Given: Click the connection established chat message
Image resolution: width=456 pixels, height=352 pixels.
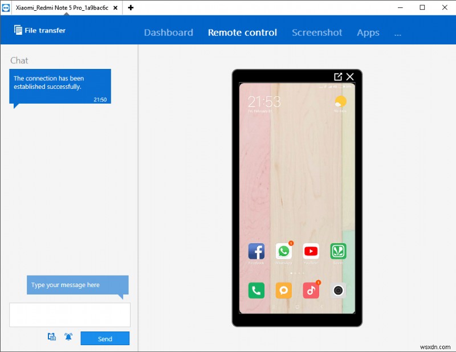Looking at the screenshot, I should pos(60,87).
